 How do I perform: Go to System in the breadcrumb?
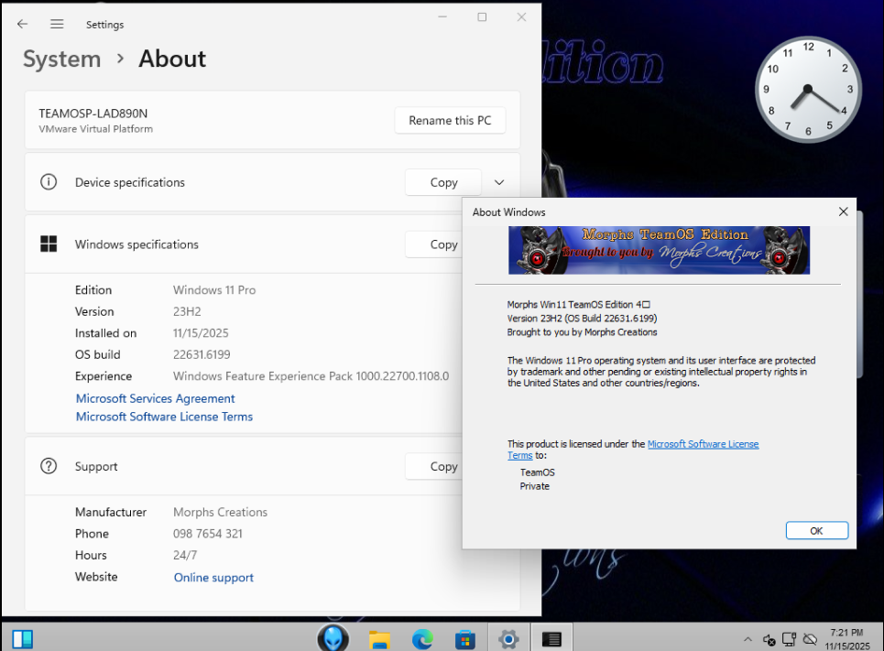pos(62,60)
